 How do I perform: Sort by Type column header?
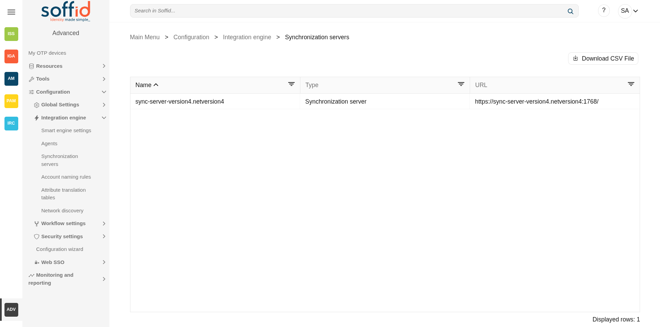[x=312, y=85]
